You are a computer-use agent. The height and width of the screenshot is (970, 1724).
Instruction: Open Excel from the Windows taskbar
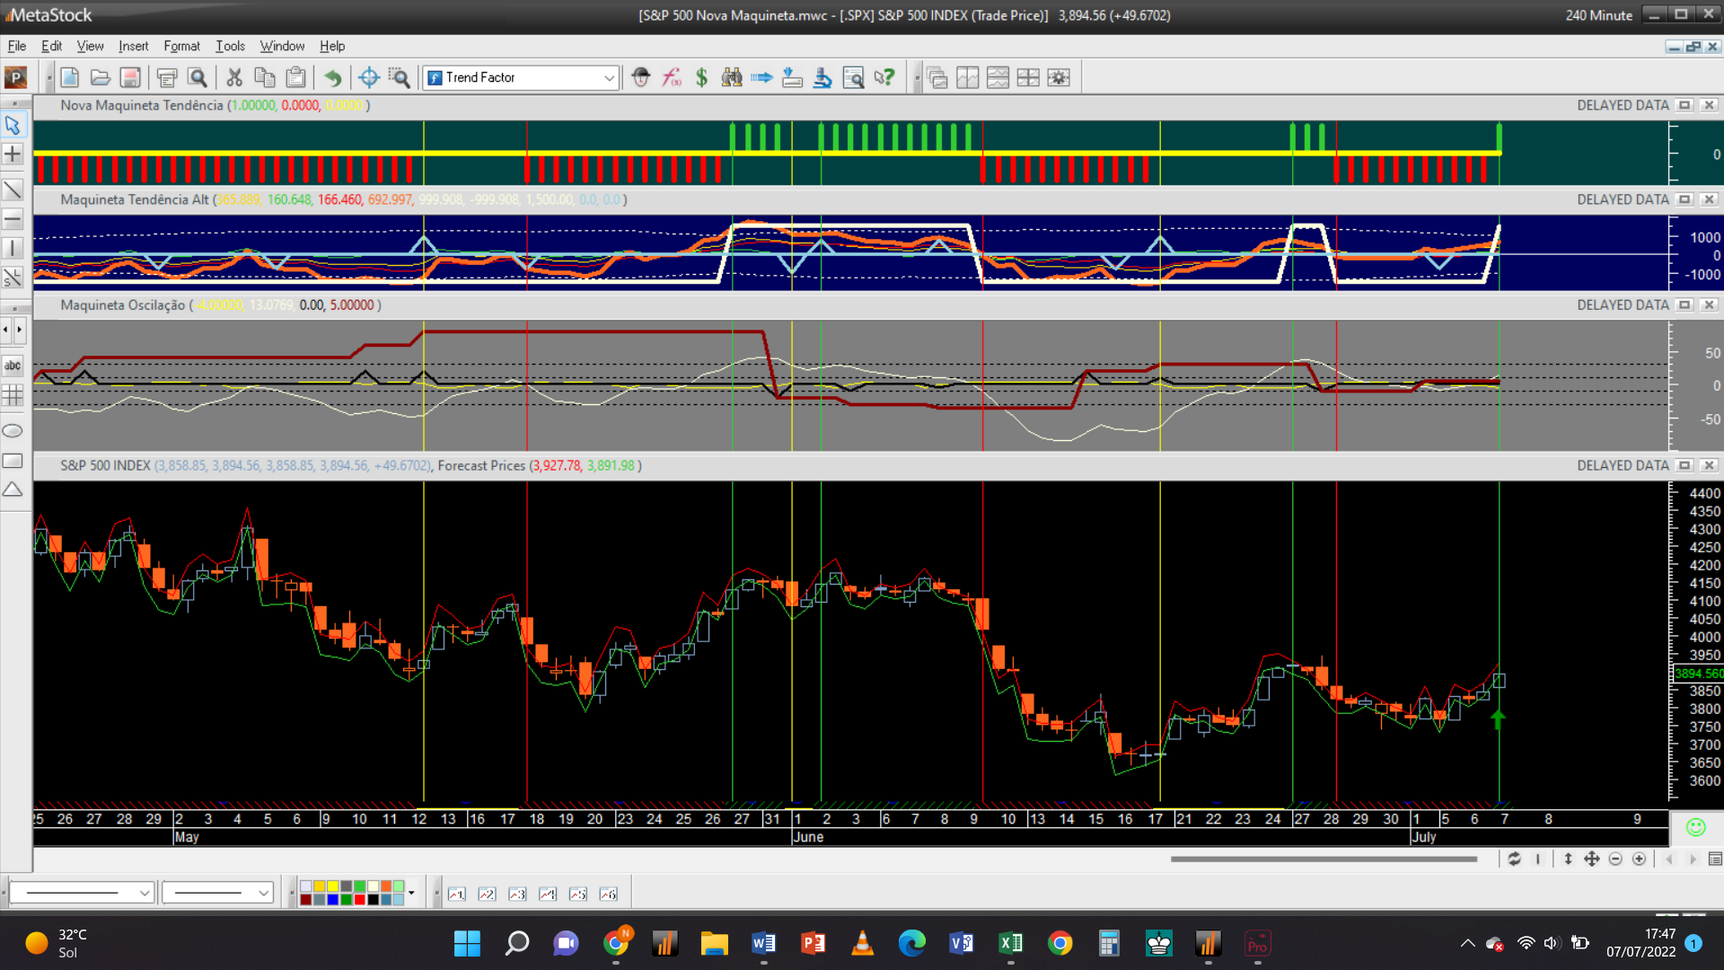tap(1010, 943)
